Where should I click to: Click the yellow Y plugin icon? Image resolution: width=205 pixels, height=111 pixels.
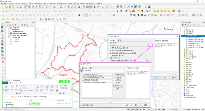174,11
